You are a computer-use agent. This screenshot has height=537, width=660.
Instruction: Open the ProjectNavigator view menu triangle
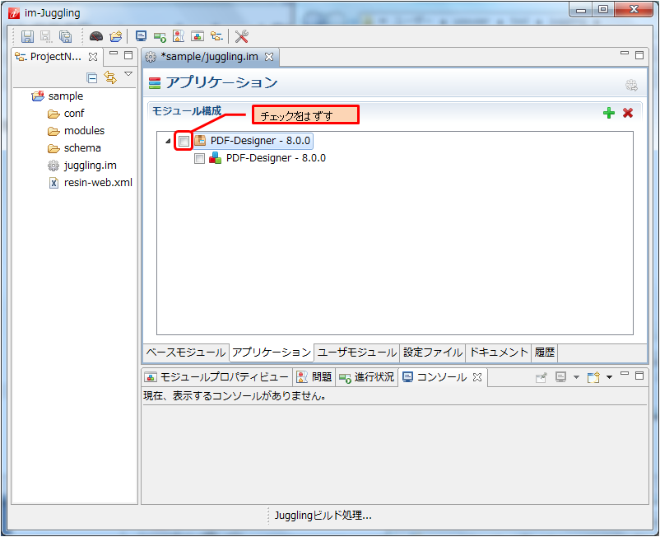point(128,74)
